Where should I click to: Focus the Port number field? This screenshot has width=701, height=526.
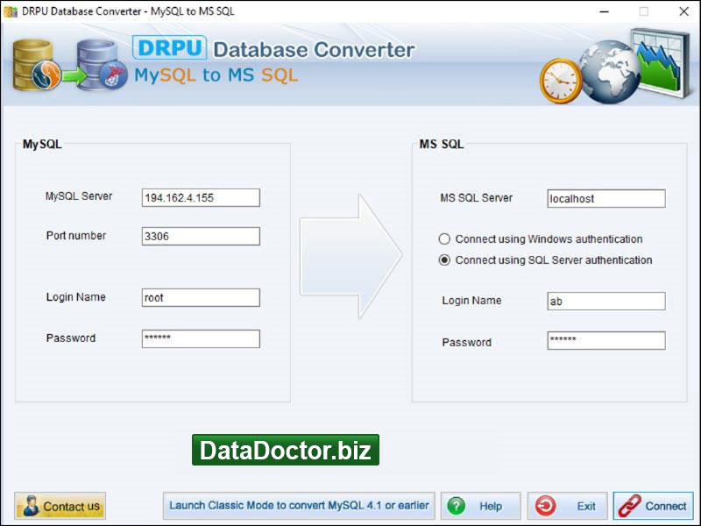pyautogui.click(x=201, y=237)
